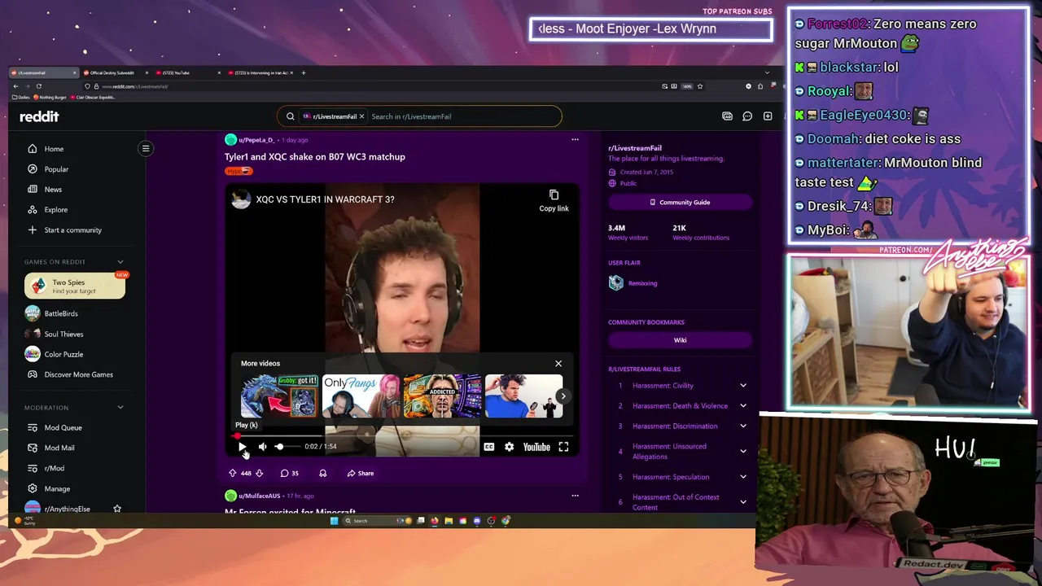
Task: Open overflow menu of u/PepeLa_D_ post
Action: (x=575, y=140)
